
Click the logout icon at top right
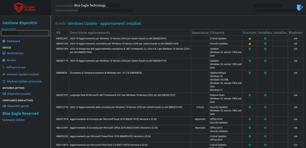pyautogui.click(x=300, y=7)
